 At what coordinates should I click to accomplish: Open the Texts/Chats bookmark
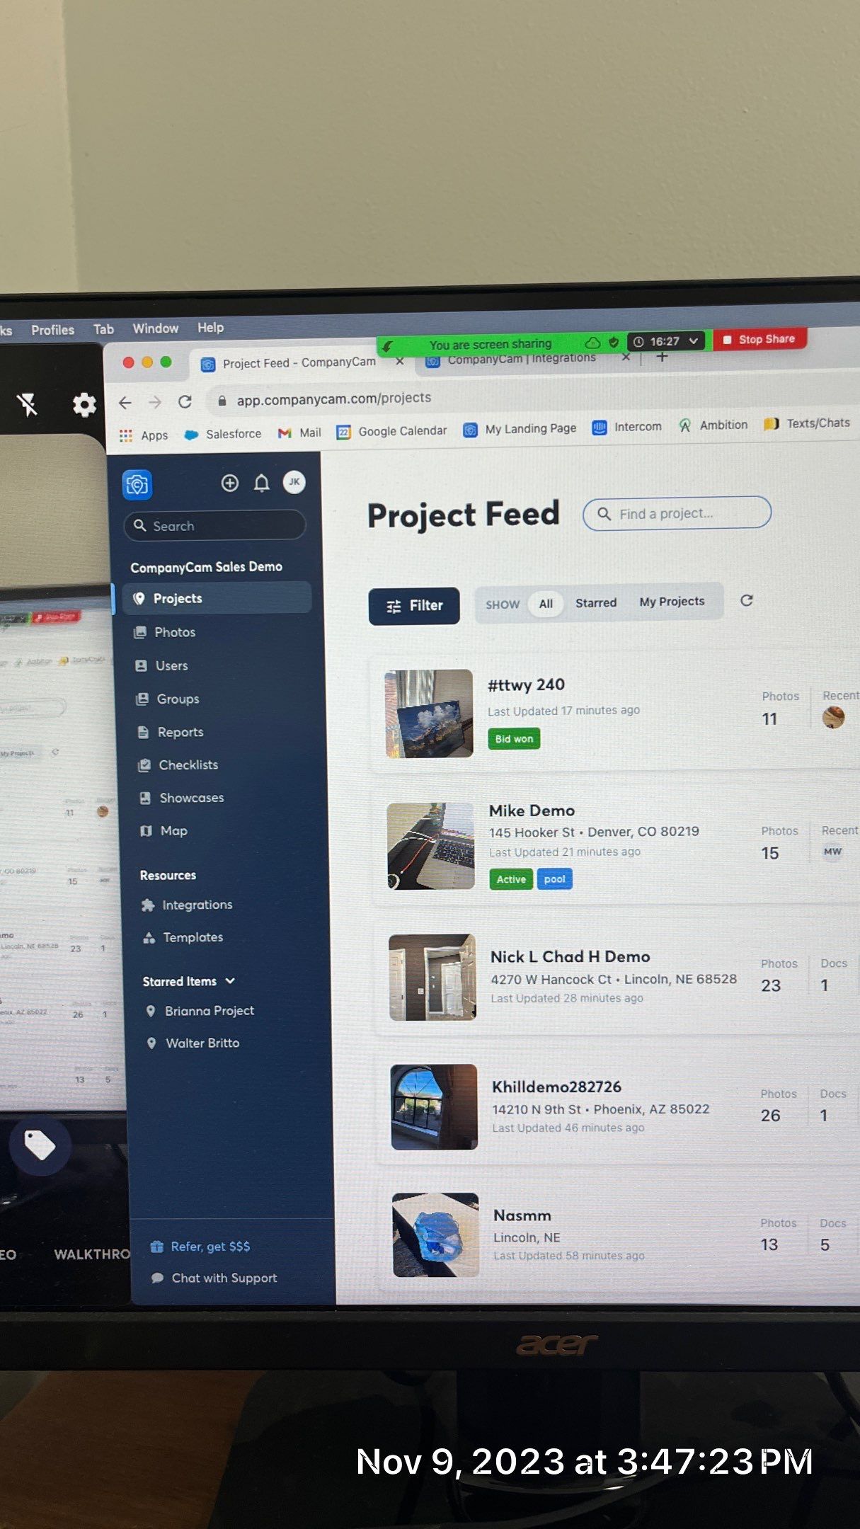(x=807, y=423)
